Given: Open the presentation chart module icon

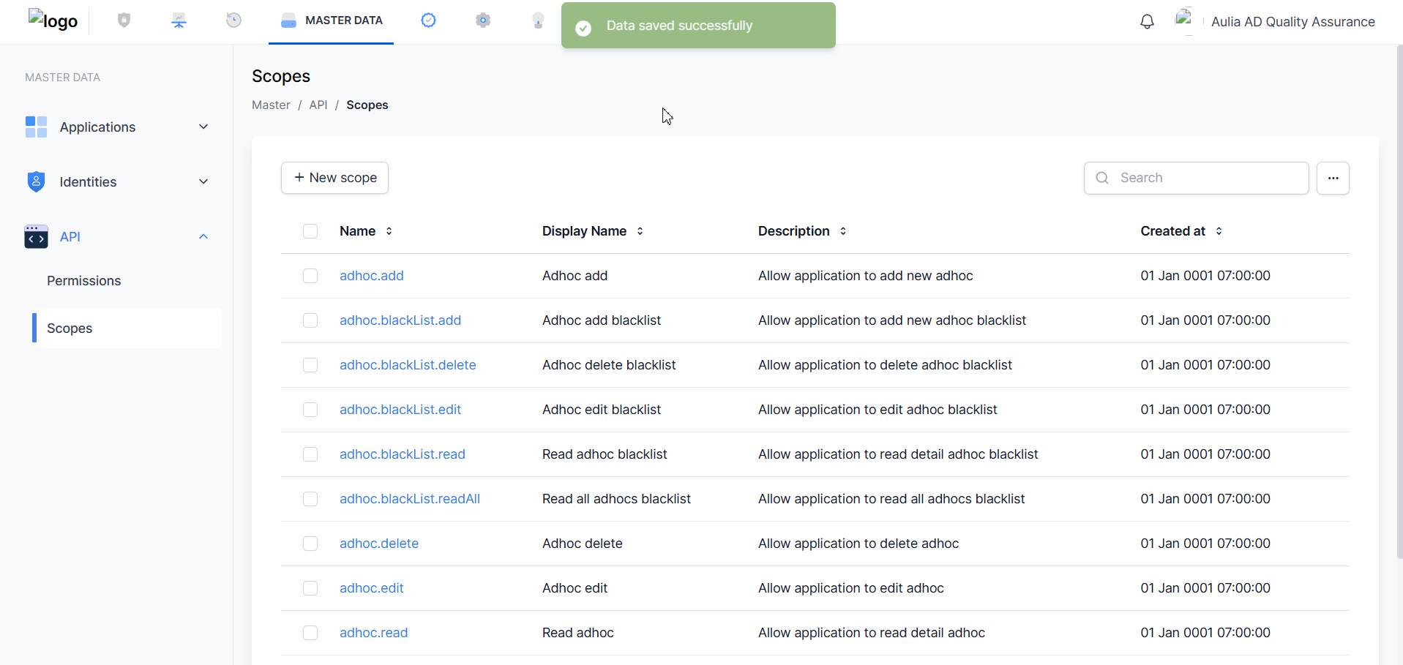Looking at the screenshot, I should pyautogui.click(x=179, y=20).
